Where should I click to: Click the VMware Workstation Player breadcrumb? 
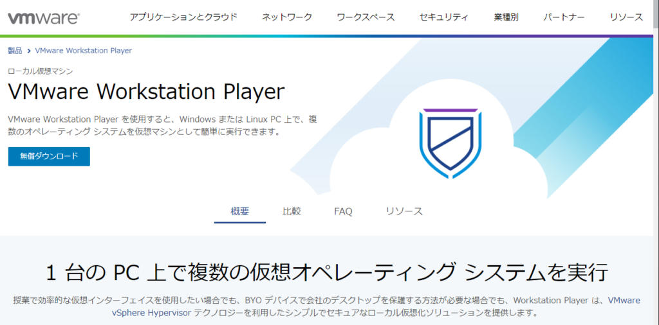click(84, 51)
